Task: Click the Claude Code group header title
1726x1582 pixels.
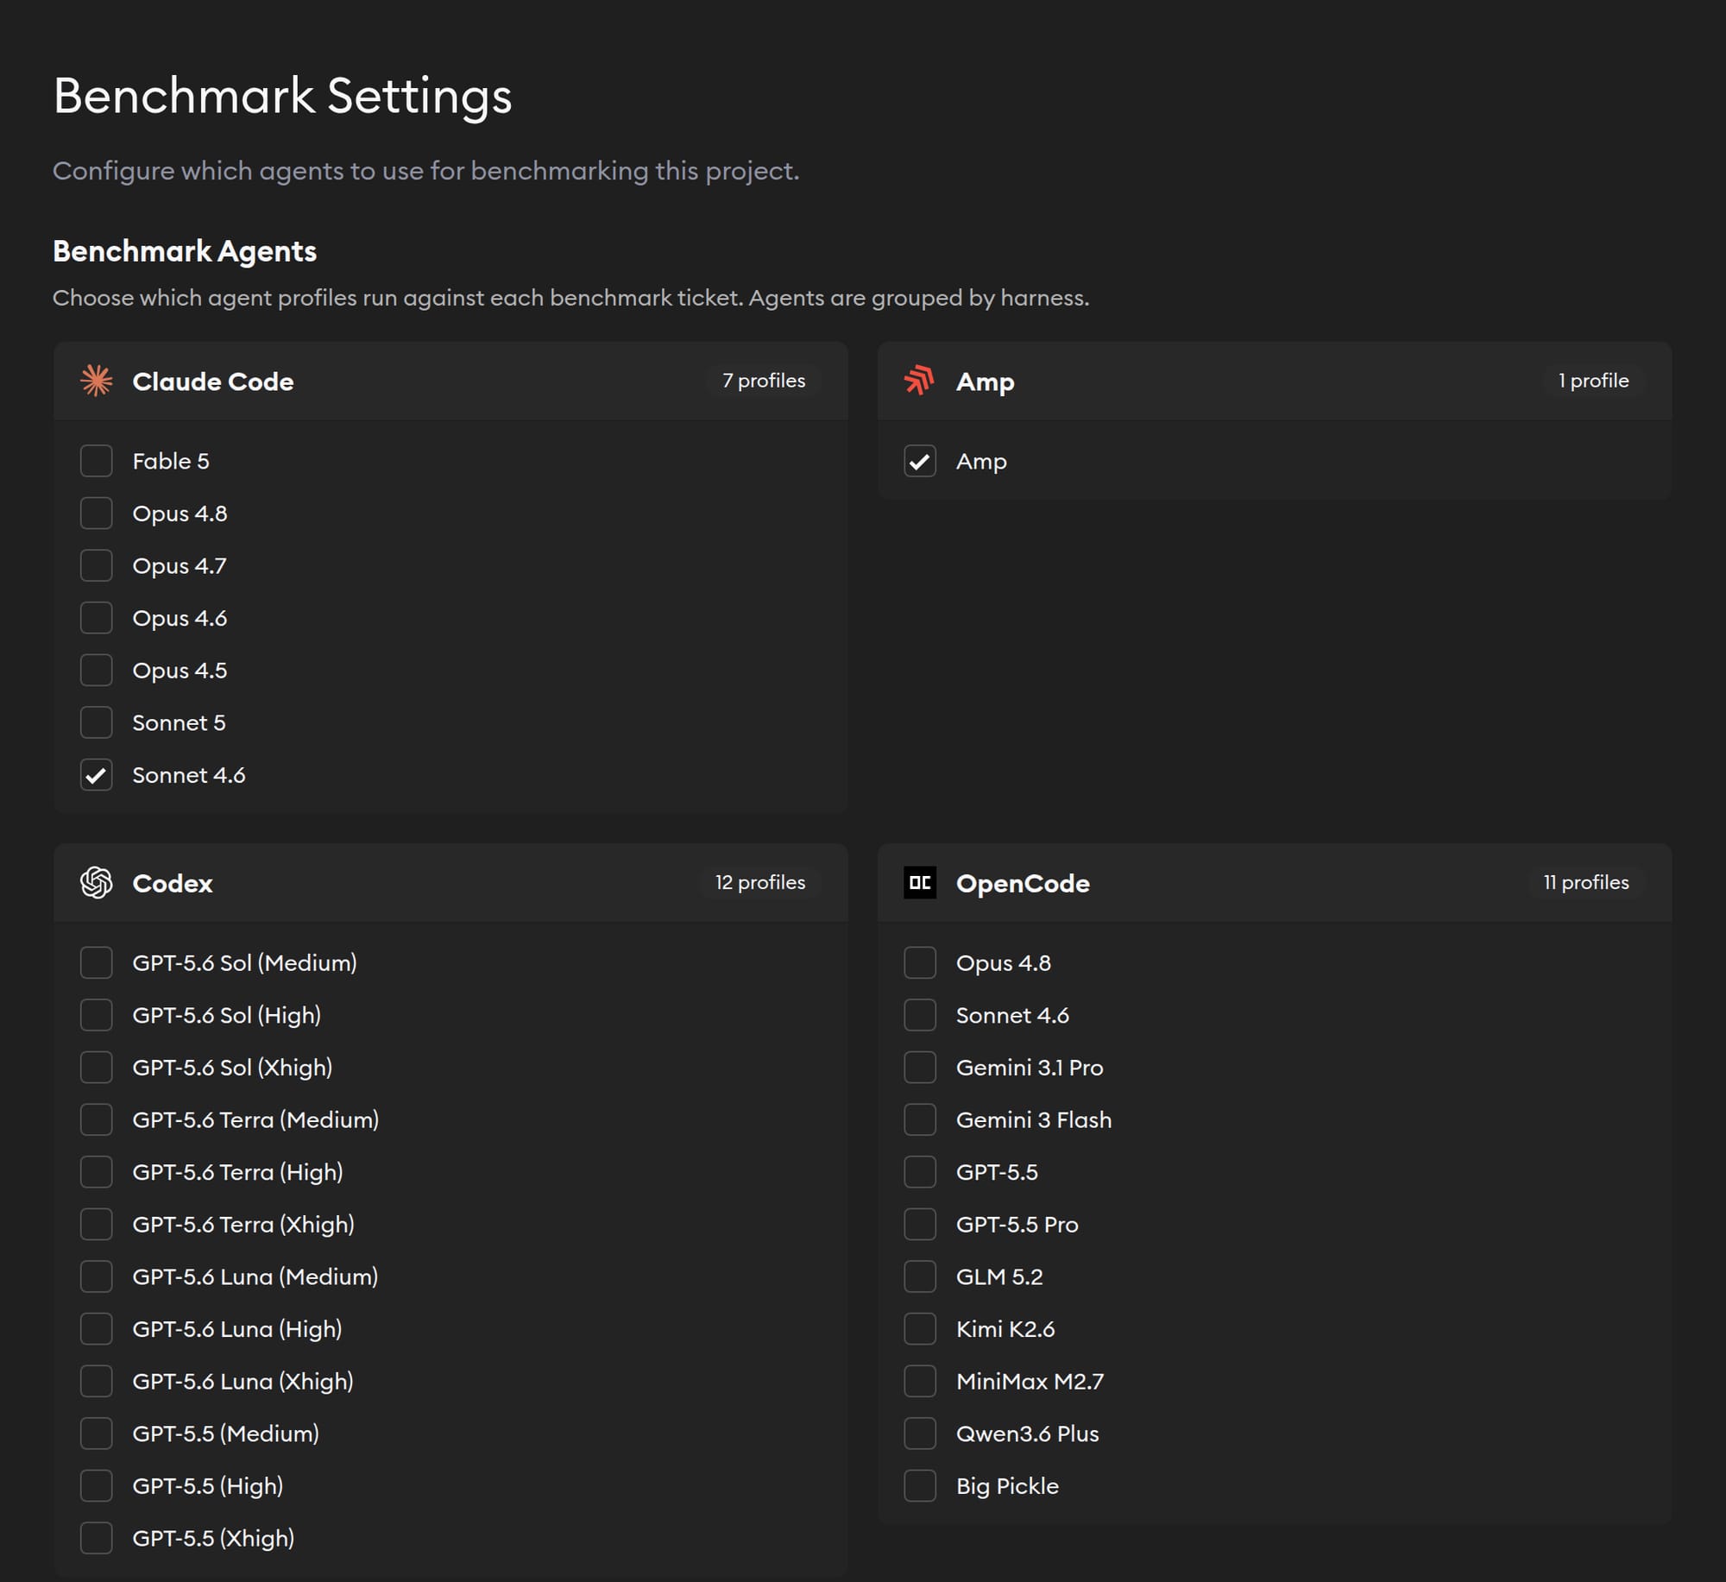Action: point(212,381)
